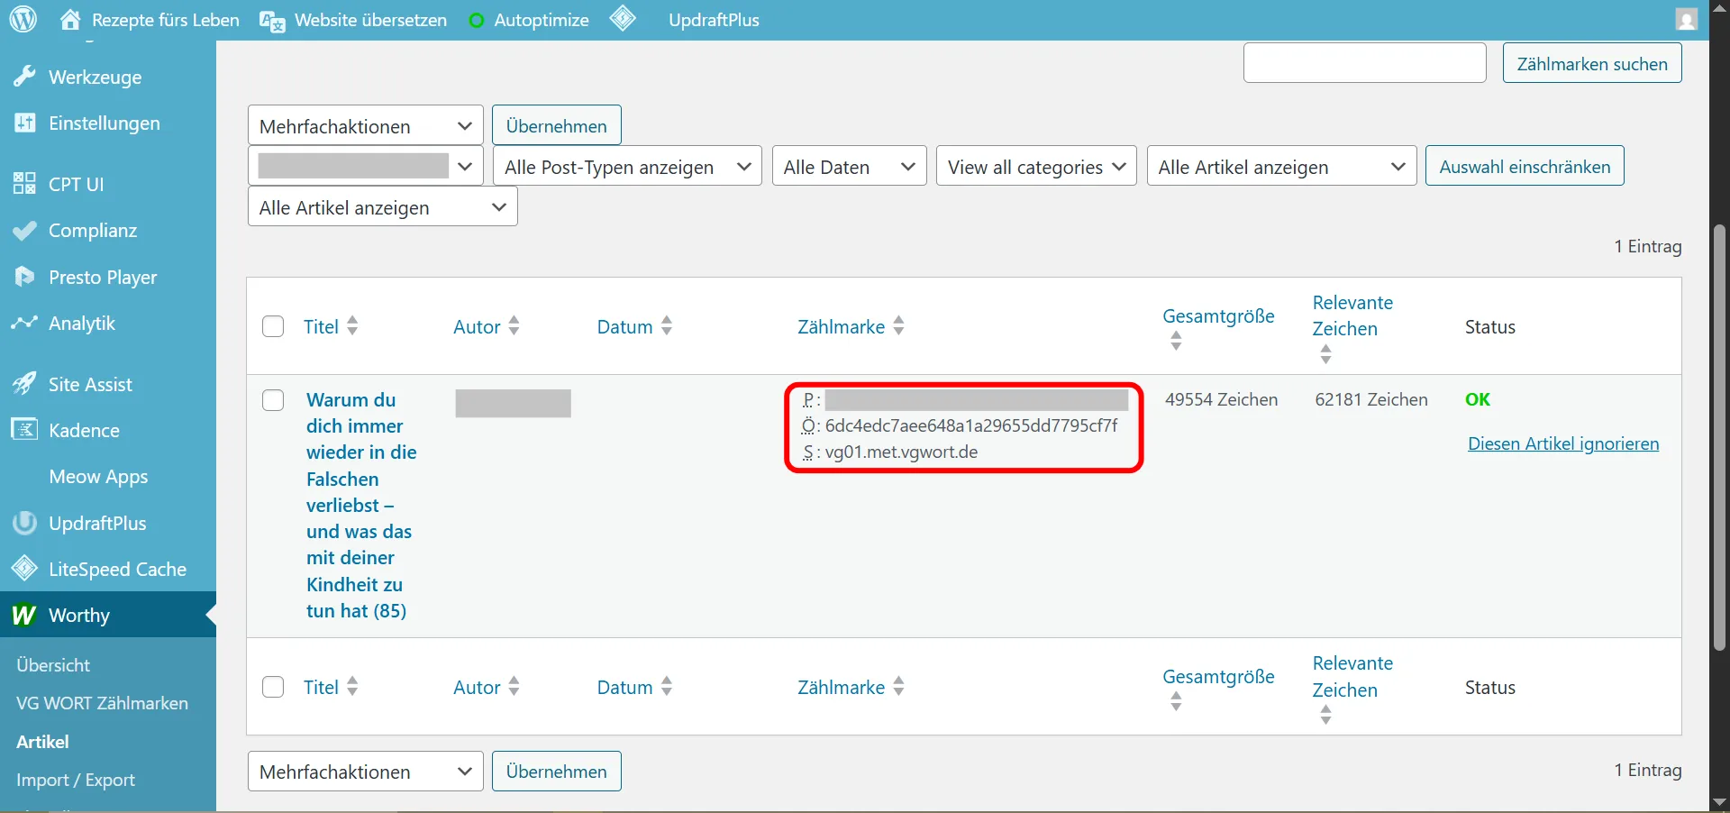Expand the Alle Post-Typen anzeigen dropdown

[x=626, y=166]
